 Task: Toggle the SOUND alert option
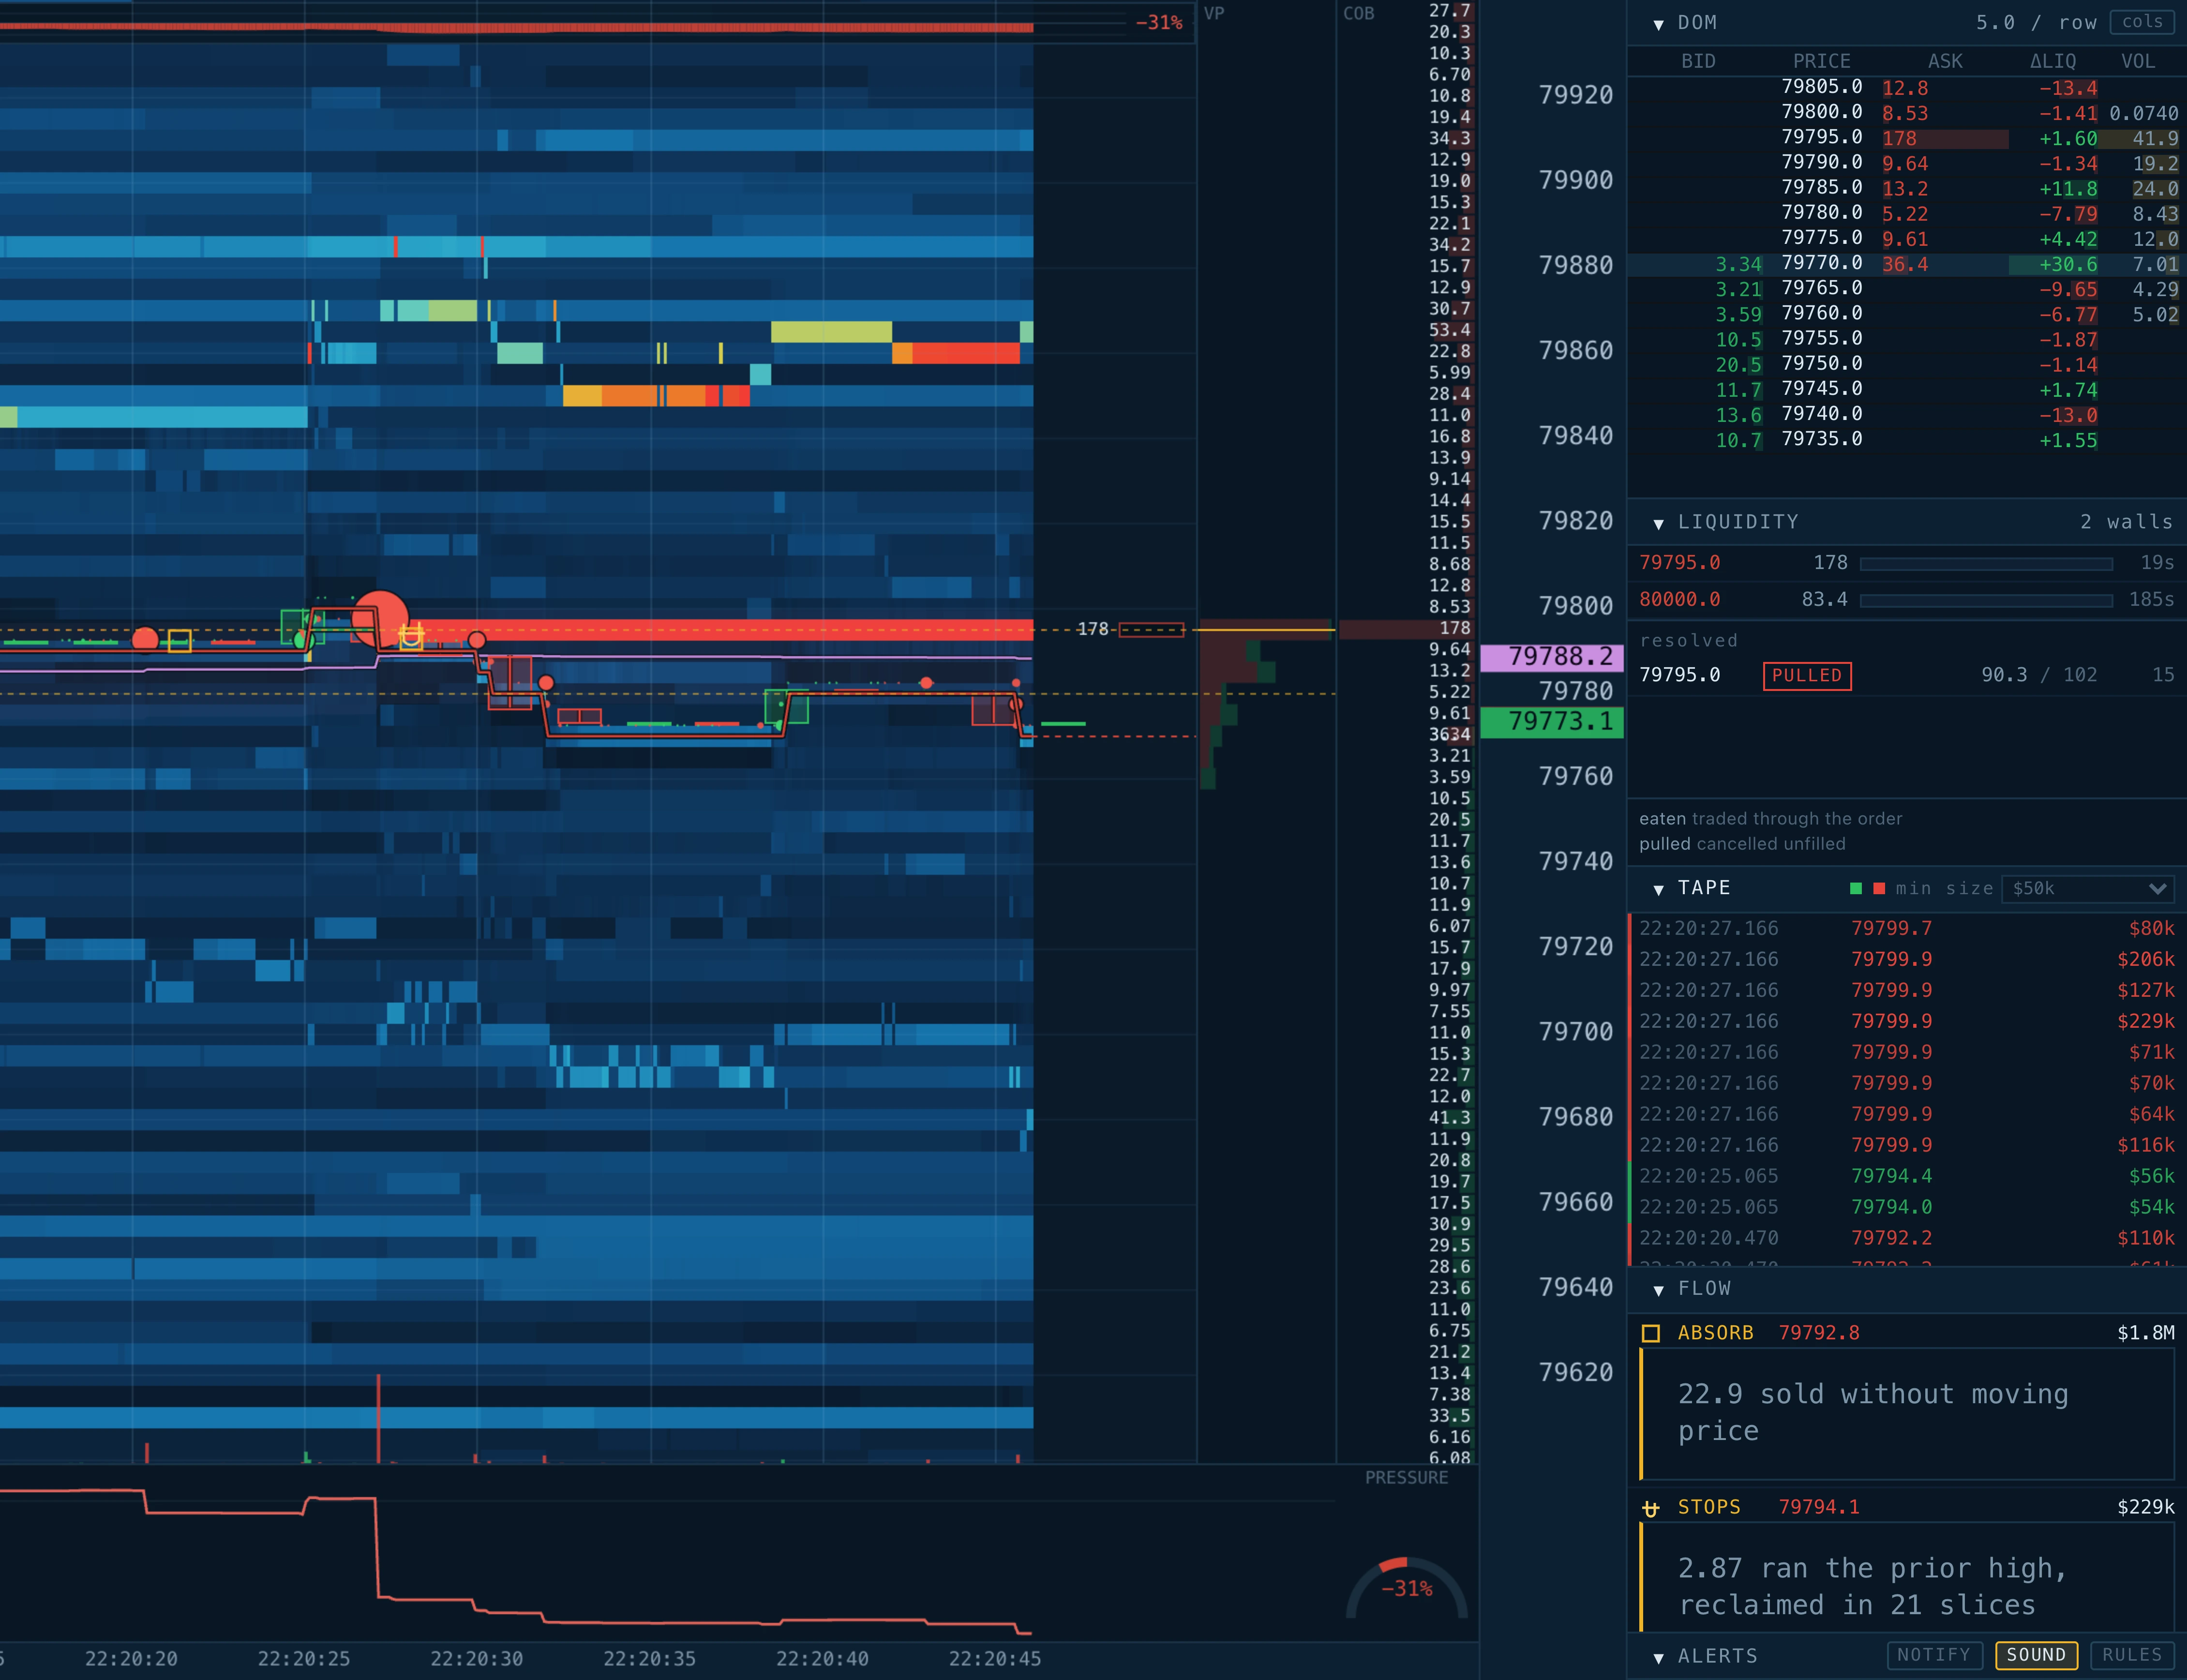tap(2036, 1655)
